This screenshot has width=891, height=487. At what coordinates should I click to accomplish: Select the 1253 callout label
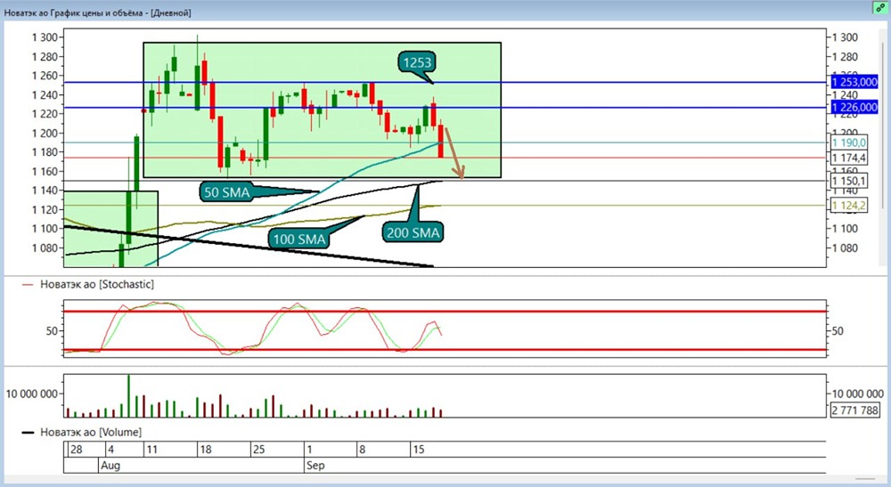pos(417,62)
